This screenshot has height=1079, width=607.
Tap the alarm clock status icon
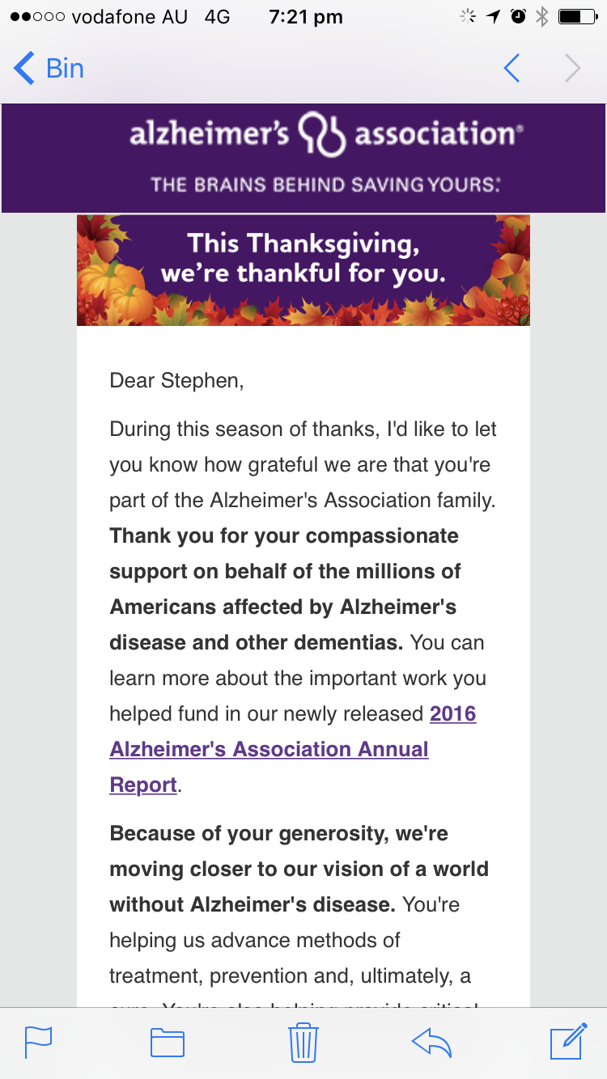pyautogui.click(x=519, y=16)
